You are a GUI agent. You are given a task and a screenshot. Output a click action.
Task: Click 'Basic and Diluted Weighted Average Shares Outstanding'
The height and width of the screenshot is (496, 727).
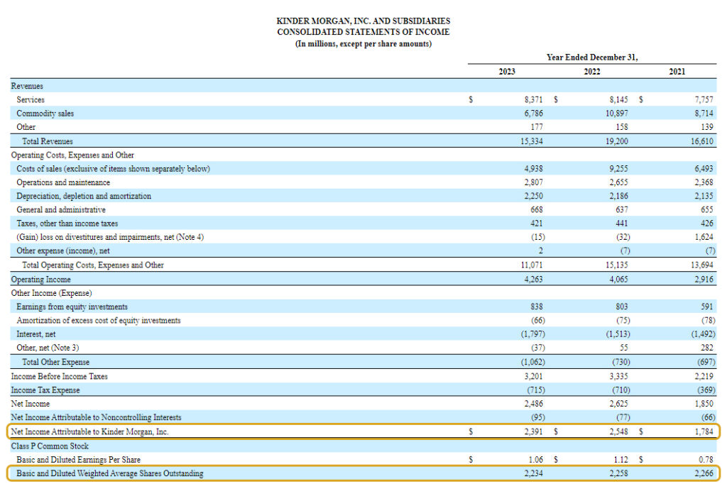click(x=110, y=474)
